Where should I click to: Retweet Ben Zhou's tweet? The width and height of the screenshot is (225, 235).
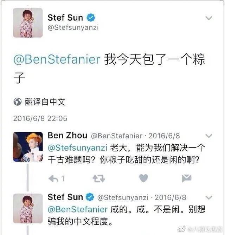98,179
